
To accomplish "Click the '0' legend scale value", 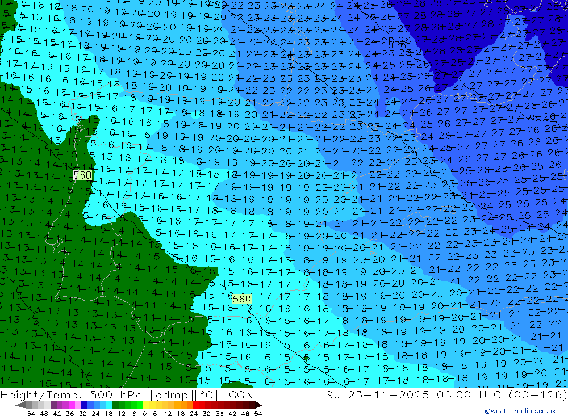I will tap(144, 413).
